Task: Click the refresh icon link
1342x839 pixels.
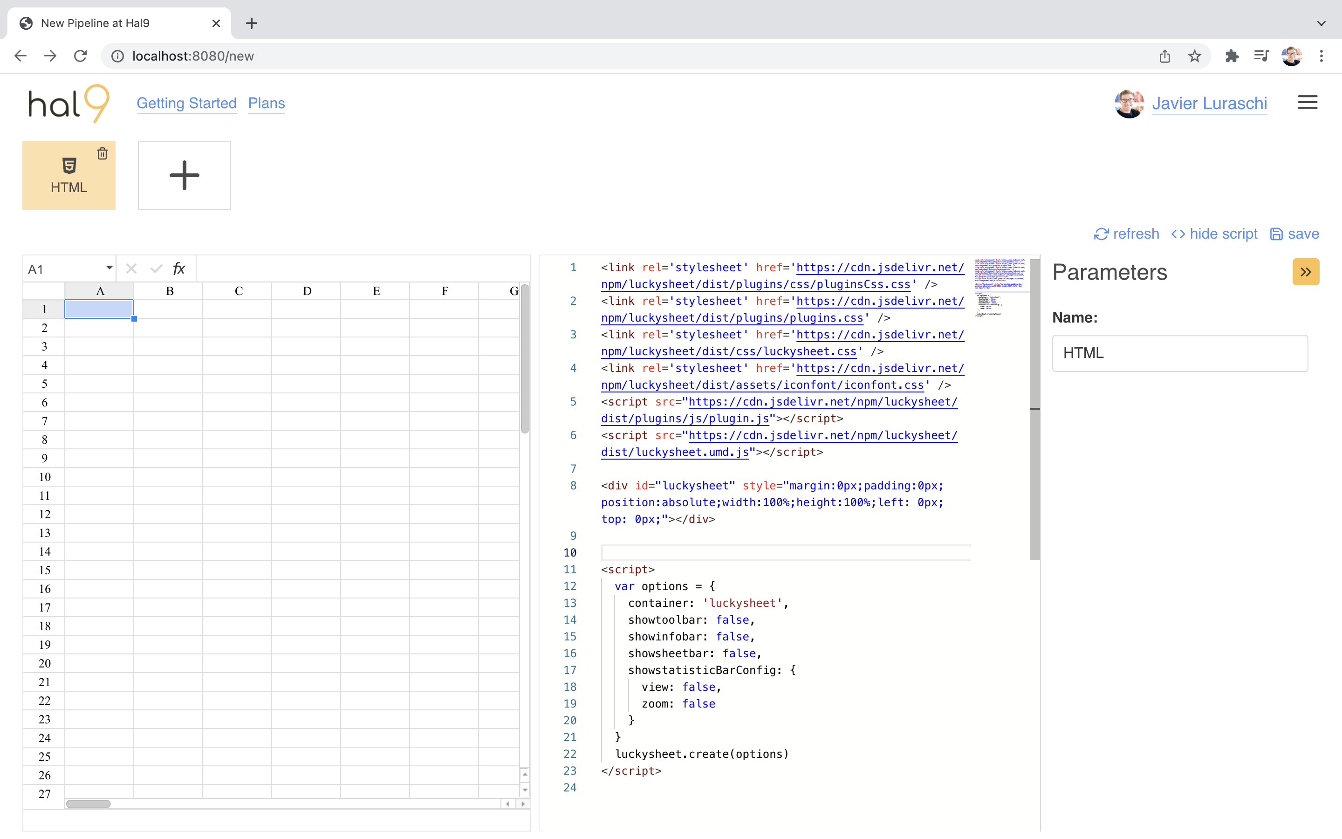Action: (1126, 234)
